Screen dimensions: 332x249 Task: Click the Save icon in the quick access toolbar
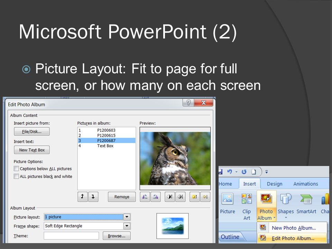coord(220,172)
